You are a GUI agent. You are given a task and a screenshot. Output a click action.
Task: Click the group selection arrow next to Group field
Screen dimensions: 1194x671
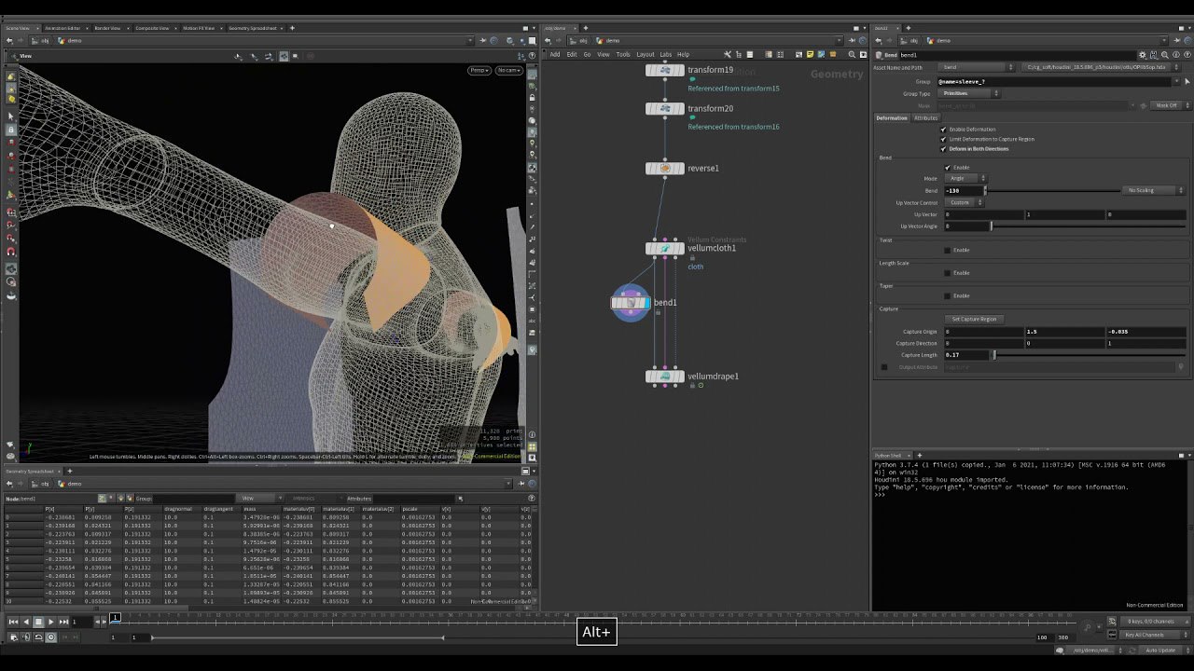coord(1187,82)
